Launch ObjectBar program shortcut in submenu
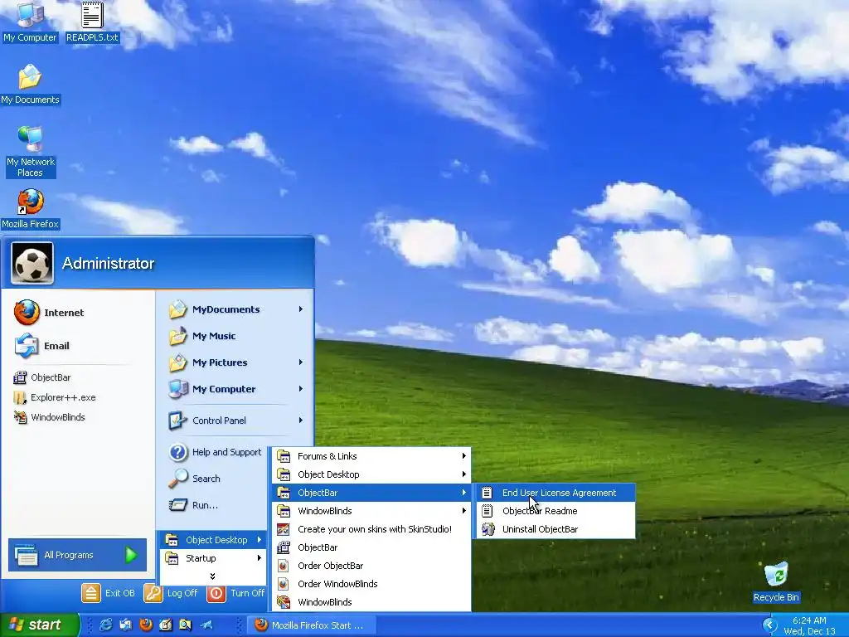The height and width of the screenshot is (637, 849). tap(371, 547)
